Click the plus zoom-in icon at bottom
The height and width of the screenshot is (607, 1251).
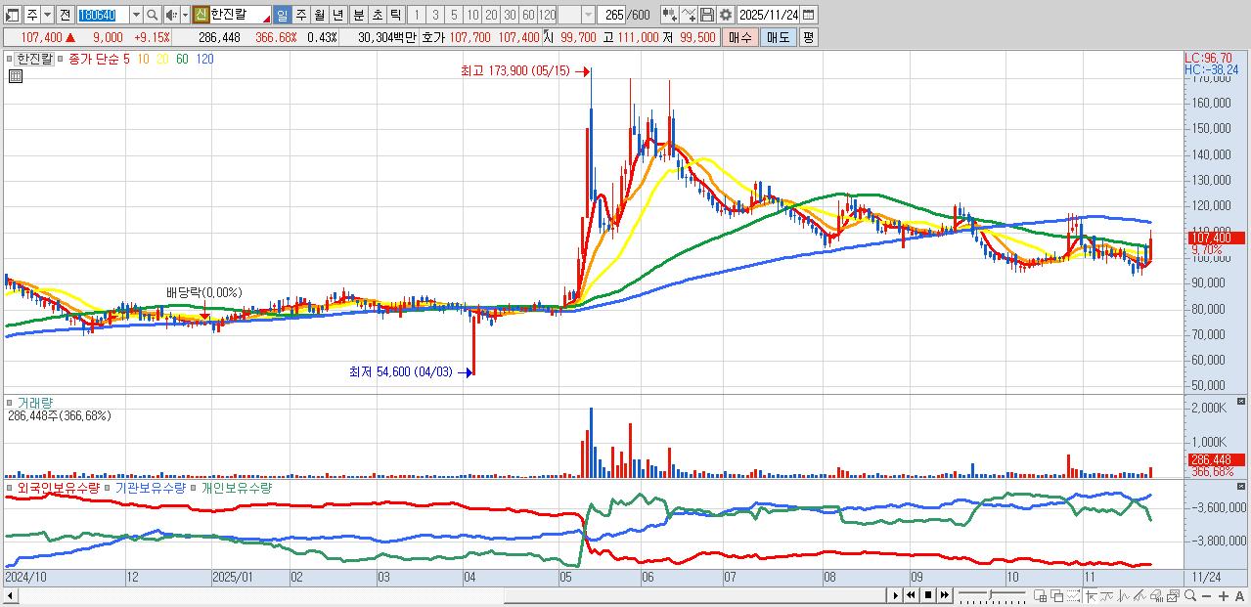click(1223, 595)
